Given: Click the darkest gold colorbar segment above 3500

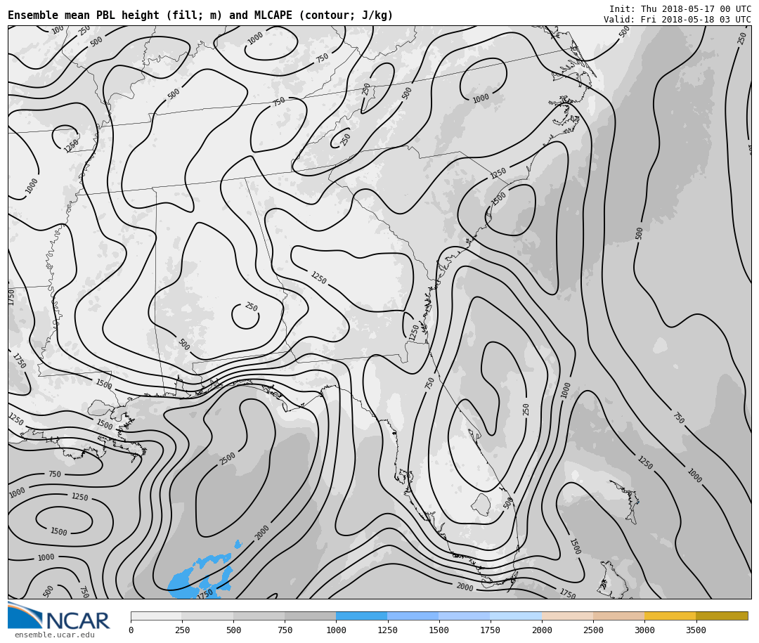Looking at the screenshot, I should (722, 616).
